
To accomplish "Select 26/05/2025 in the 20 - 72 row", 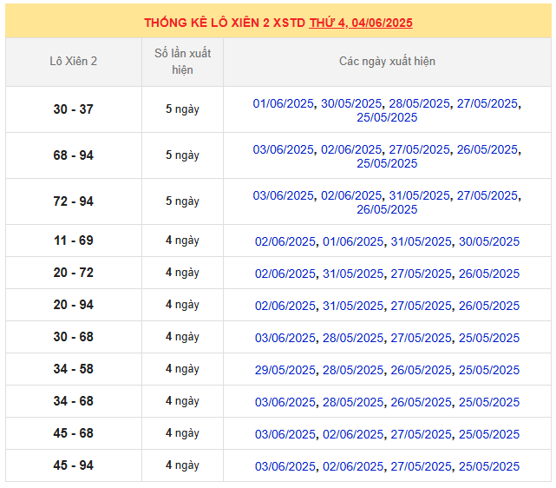I will pos(489,274).
